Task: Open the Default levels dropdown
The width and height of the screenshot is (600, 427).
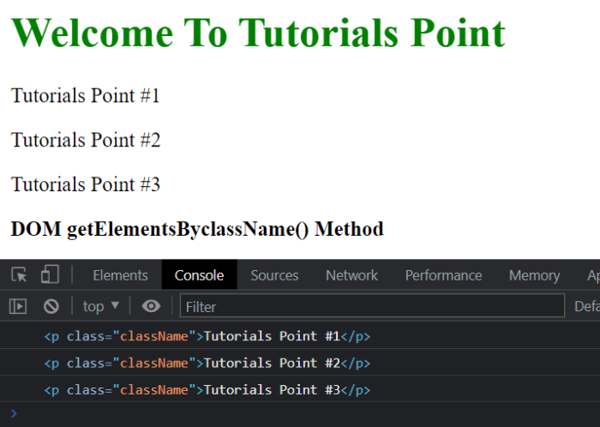Action: tap(587, 306)
